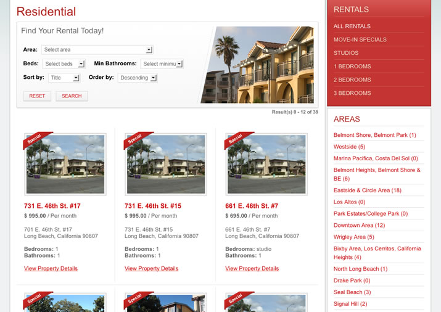Click the apartment building banner image
441x312 pixels.
(x=257, y=65)
